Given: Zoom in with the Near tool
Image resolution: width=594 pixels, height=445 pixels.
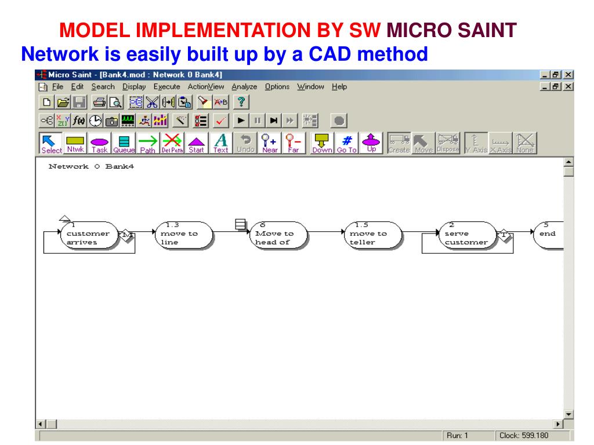Looking at the screenshot, I should click(270, 143).
